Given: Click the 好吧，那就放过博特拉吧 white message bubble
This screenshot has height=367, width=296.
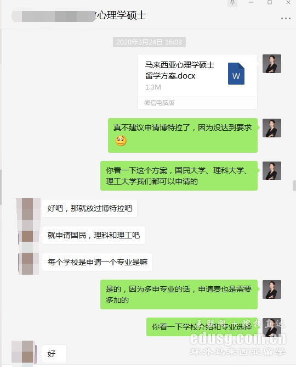Looking at the screenshot, I should tap(90, 208).
